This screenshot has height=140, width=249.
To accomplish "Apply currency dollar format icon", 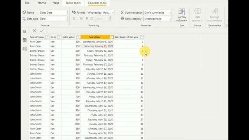I will click(x=74, y=19).
